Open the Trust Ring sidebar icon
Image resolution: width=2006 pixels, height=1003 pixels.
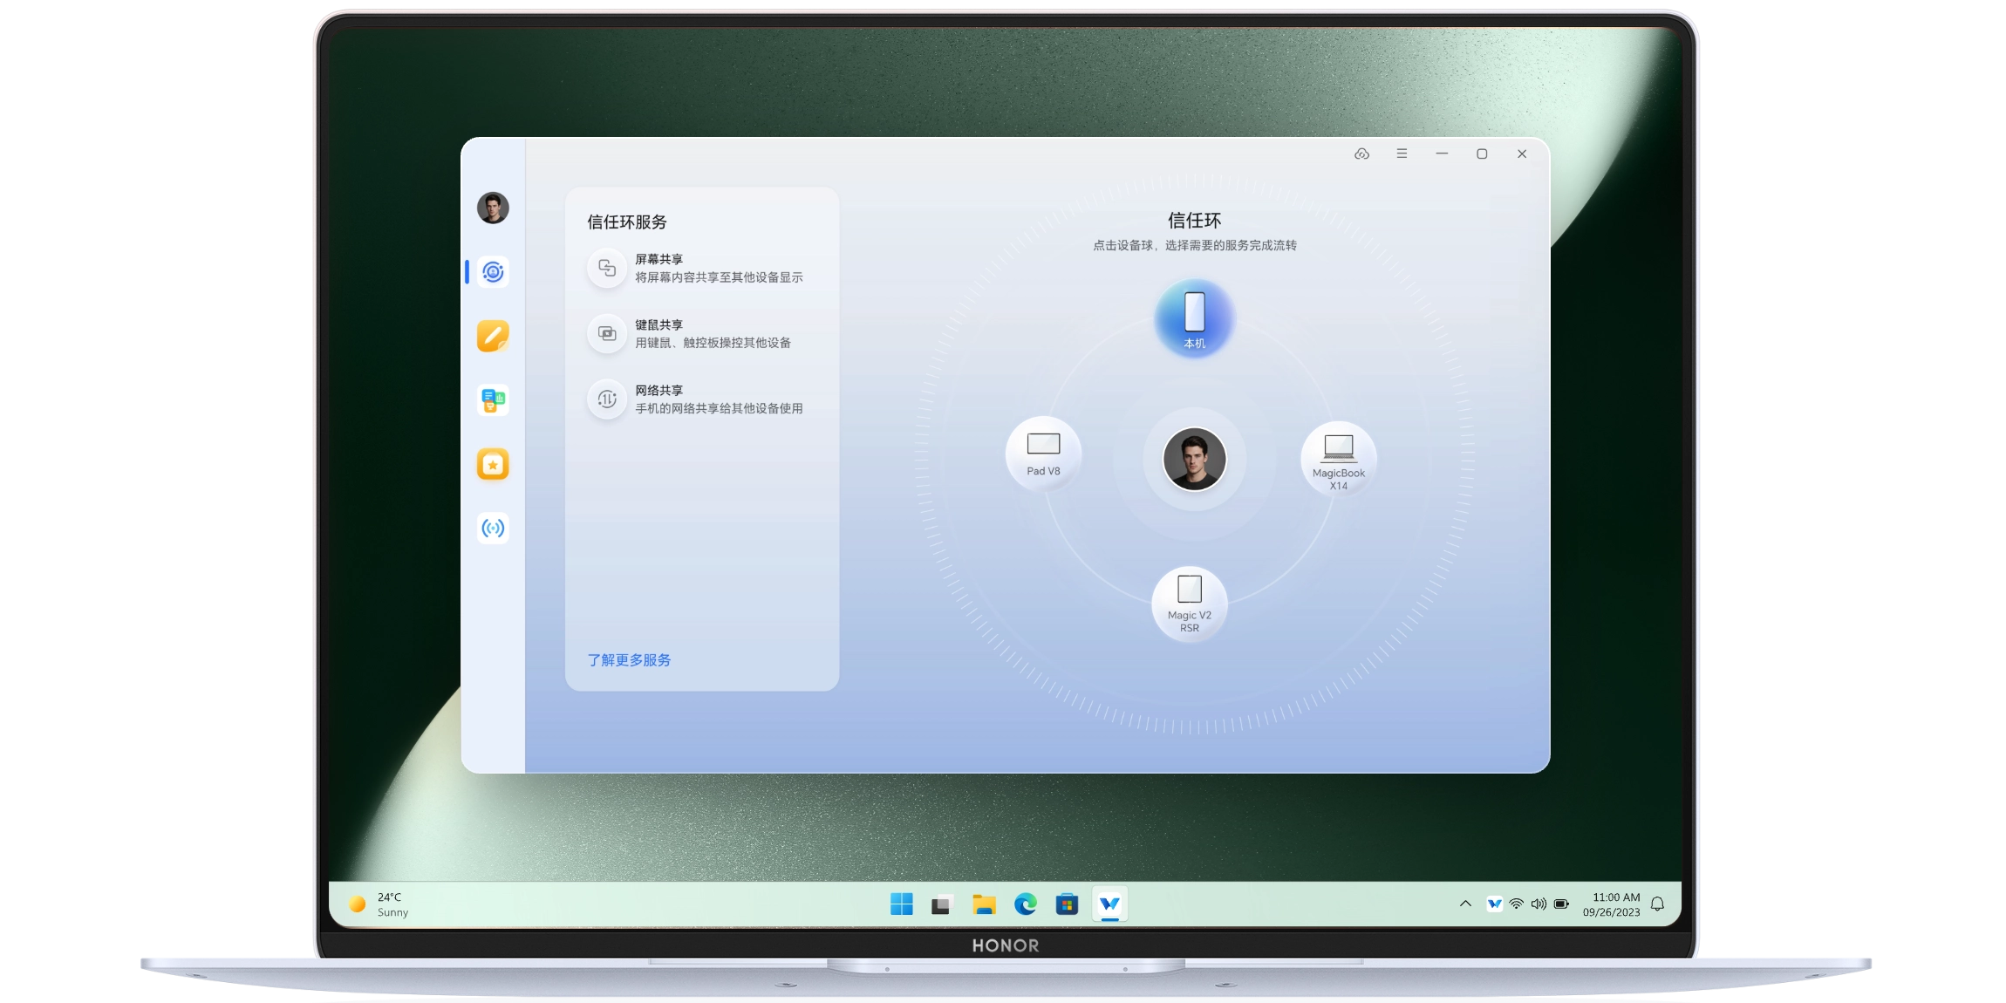click(x=493, y=272)
